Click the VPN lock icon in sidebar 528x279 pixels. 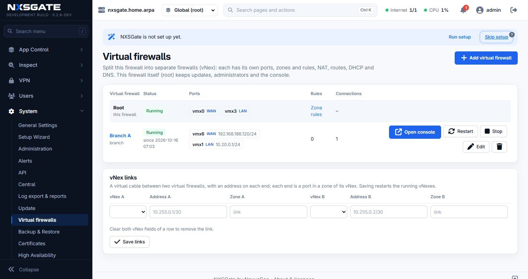[x=11, y=80]
